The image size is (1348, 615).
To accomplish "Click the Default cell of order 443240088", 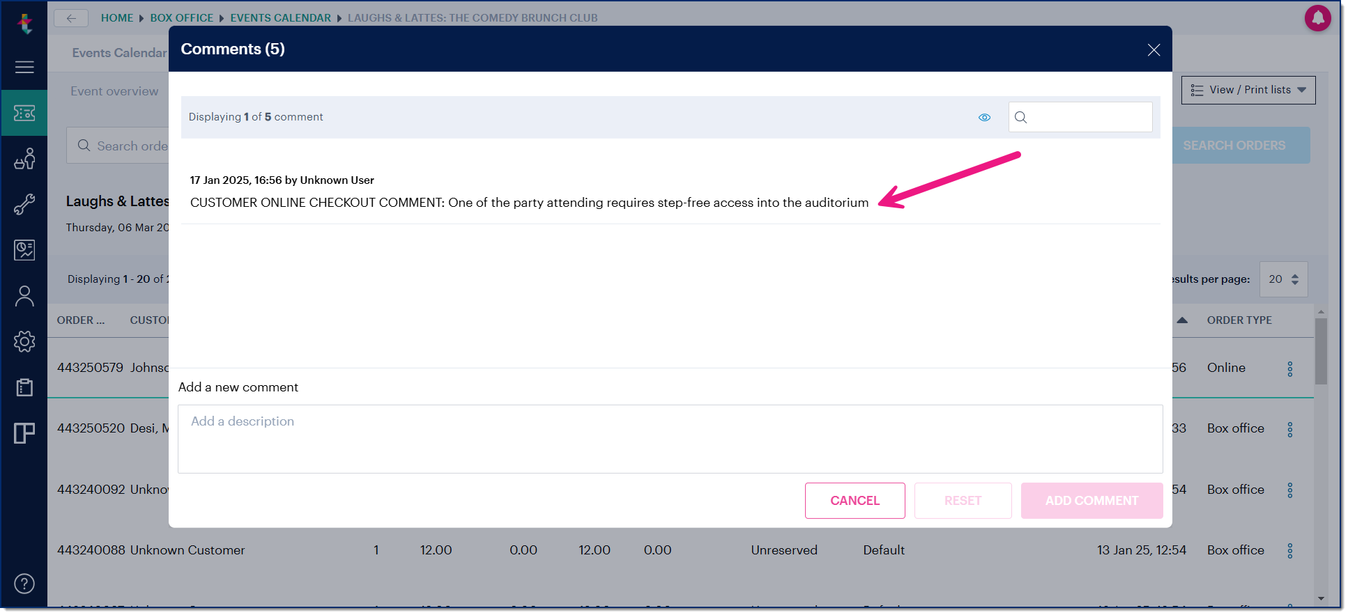I will (884, 550).
